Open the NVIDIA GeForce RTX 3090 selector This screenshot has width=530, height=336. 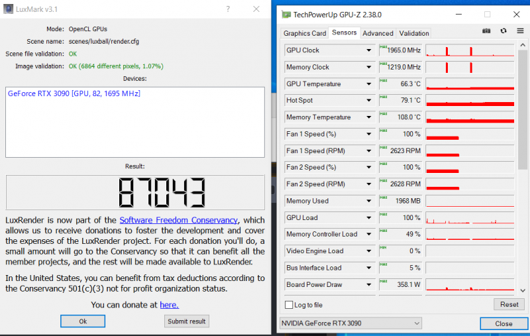(350, 323)
